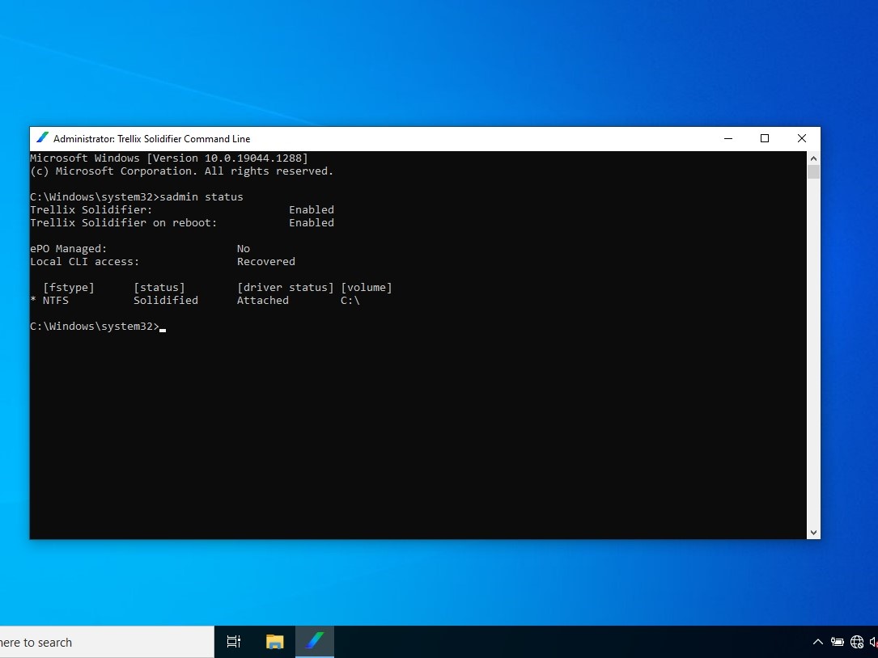
Task: Close the Trellix Solidifier Command Line window
Action: pyautogui.click(x=801, y=138)
